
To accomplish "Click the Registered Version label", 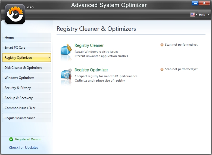I will click(x=28, y=139).
